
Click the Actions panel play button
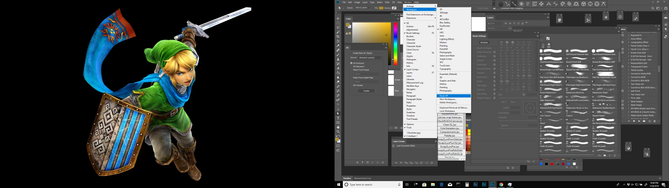coord(639,121)
